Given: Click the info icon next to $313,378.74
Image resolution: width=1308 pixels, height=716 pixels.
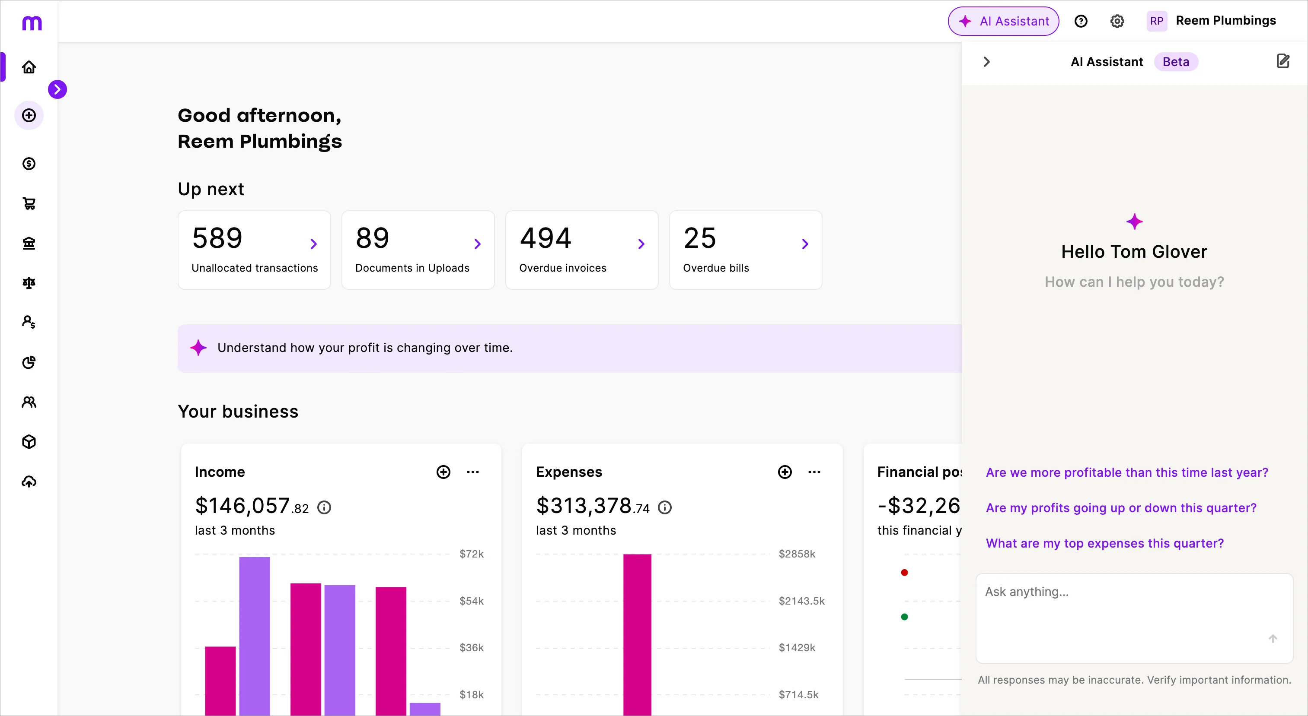Looking at the screenshot, I should 665,507.
